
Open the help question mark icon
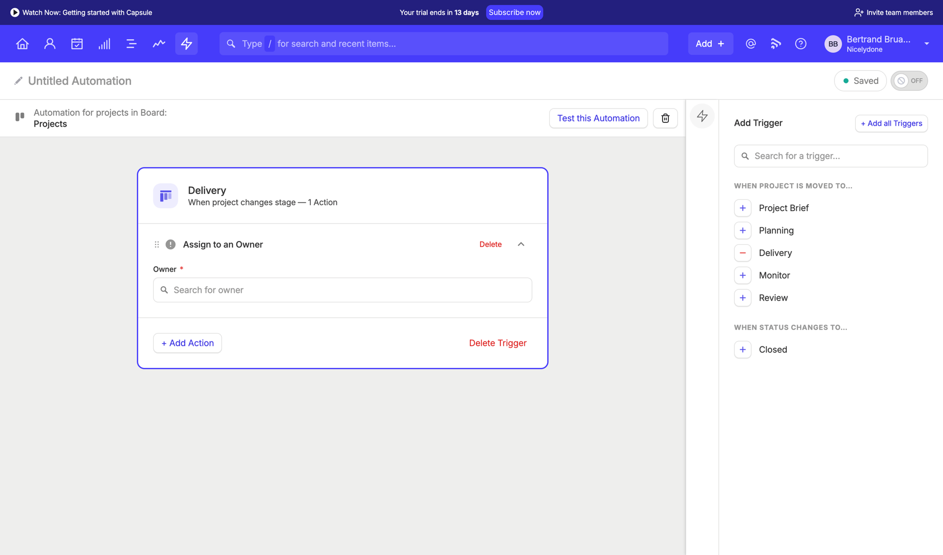pos(800,44)
